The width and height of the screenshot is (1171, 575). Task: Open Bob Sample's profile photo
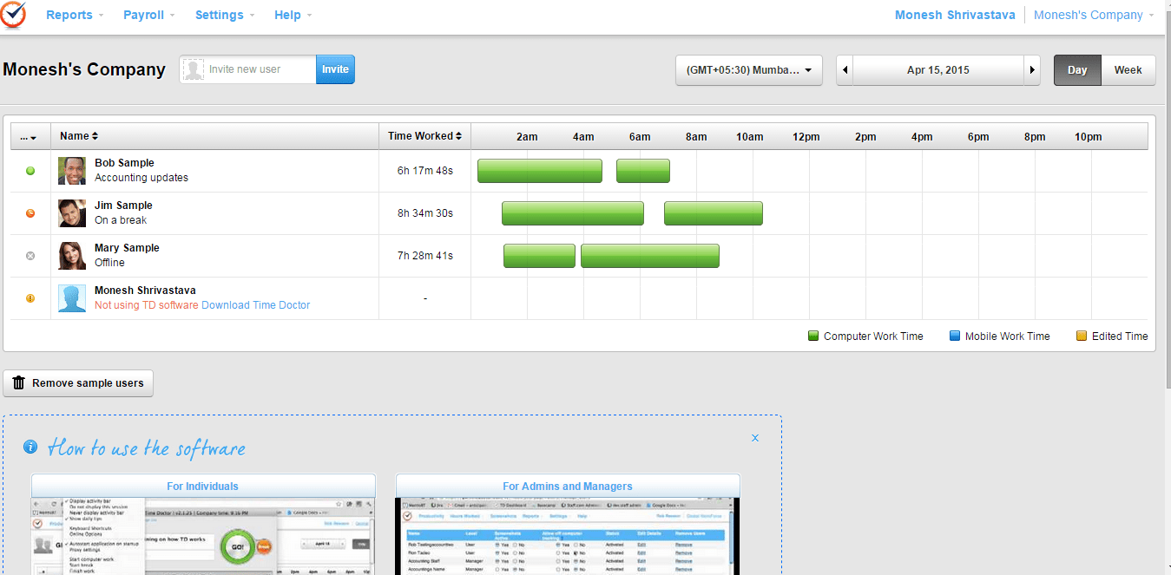click(x=72, y=171)
